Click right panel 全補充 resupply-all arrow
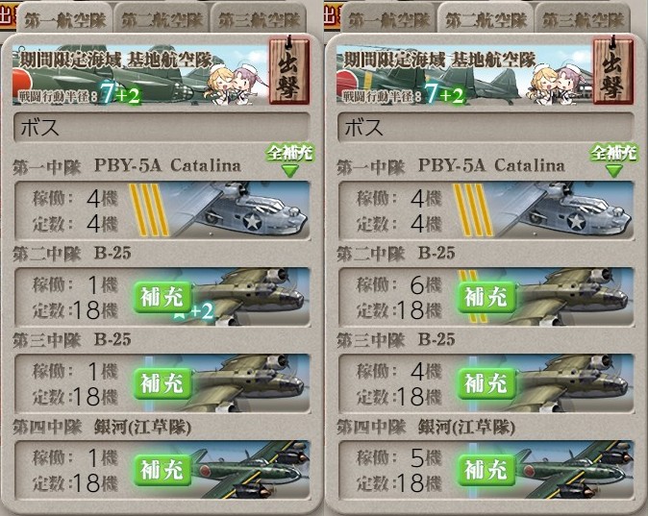Screen dimensions: 648x516 [x=613, y=160]
